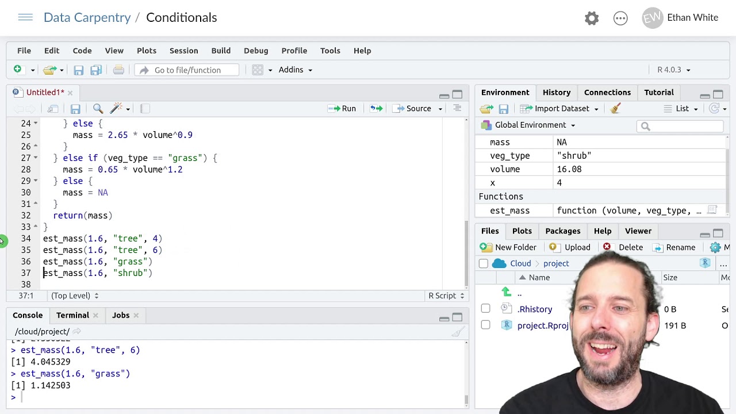Open the more options ellipsis icon

click(620, 18)
